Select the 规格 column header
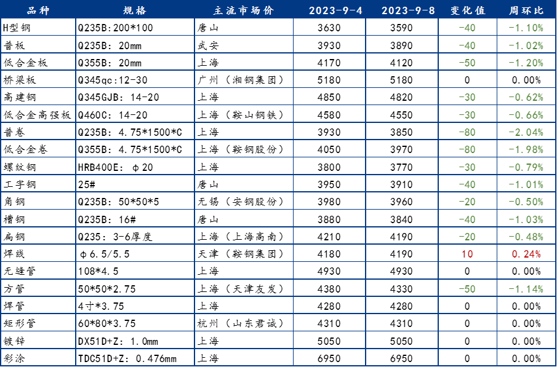 point(135,10)
